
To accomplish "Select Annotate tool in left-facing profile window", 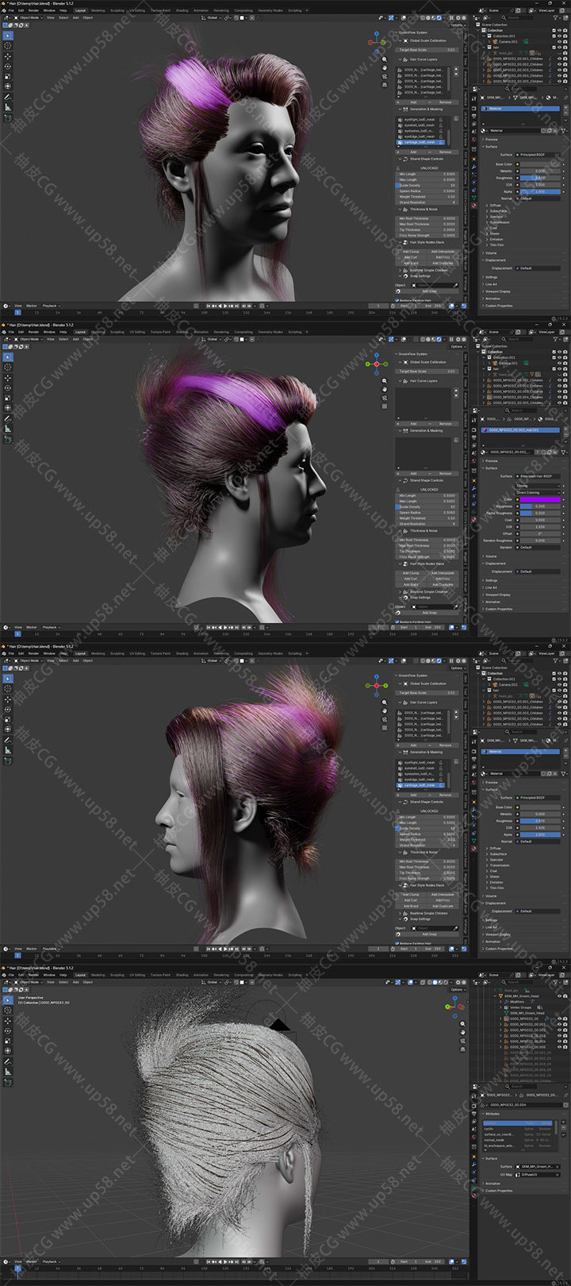I will (x=8, y=740).
